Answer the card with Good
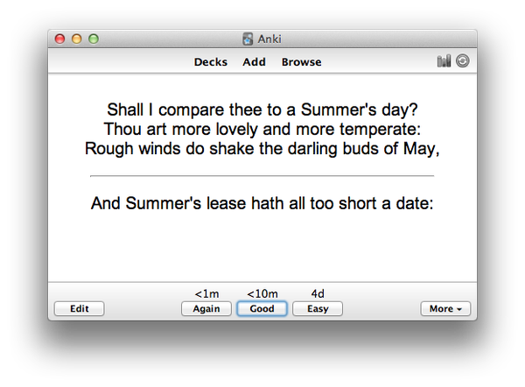 pyautogui.click(x=262, y=309)
